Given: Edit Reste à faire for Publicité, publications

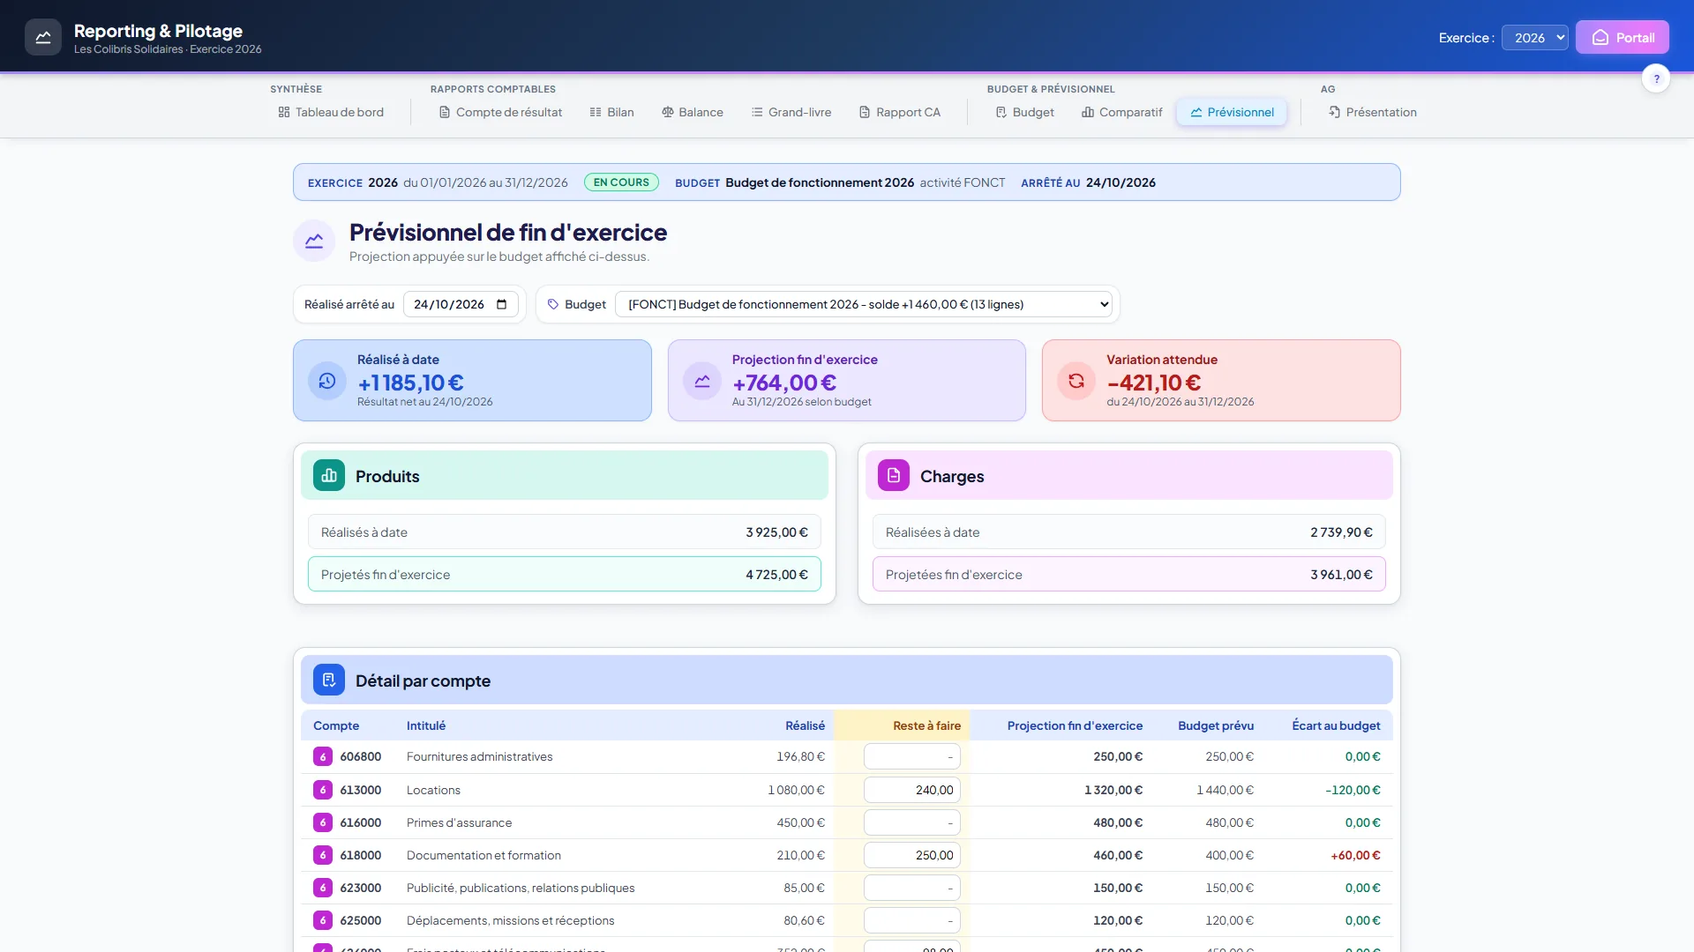Looking at the screenshot, I should [x=912, y=888].
